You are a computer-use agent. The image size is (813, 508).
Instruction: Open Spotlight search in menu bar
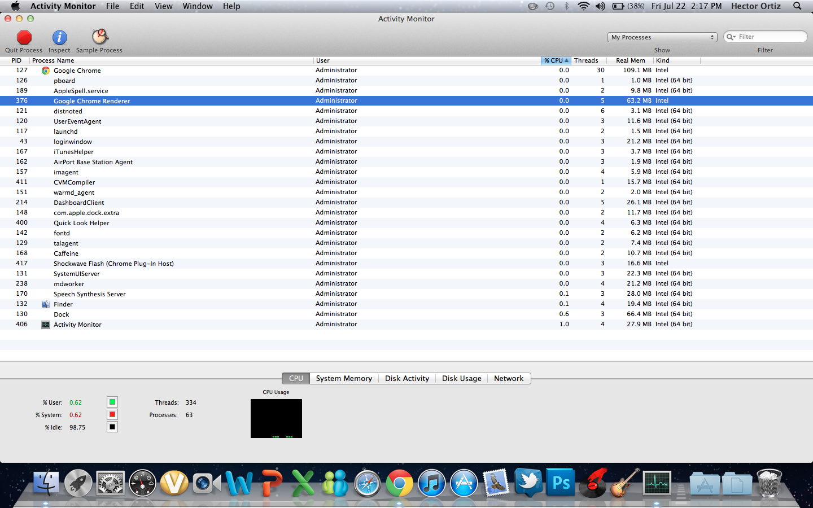point(797,6)
